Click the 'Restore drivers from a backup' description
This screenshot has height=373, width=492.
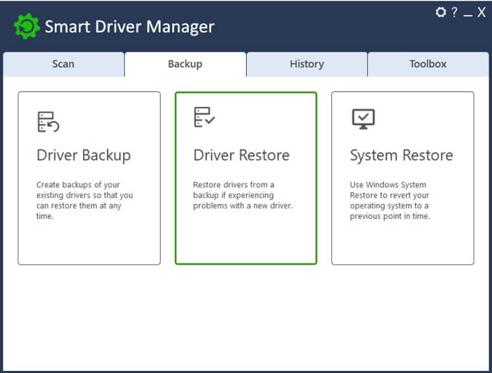(x=243, y=195)
